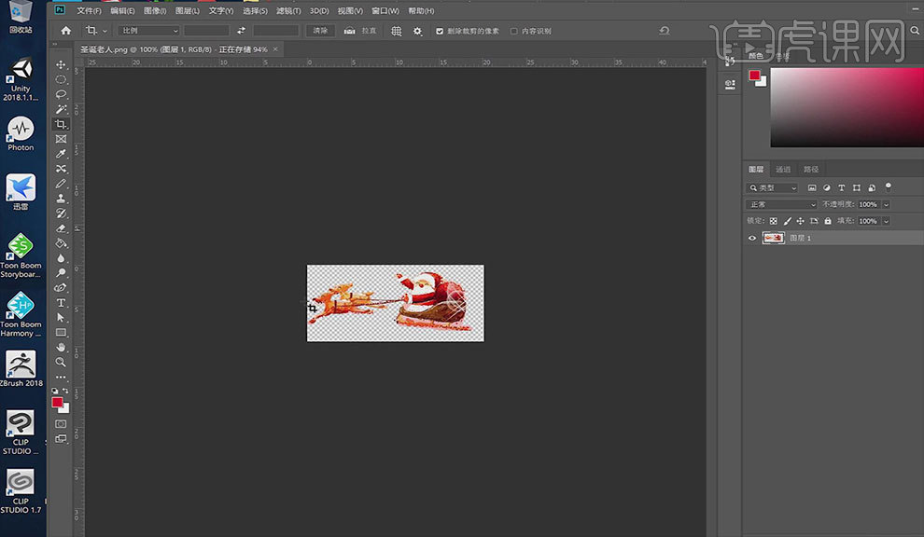Open fill slider dropdown arrow
The image size is (924, 537).
point(886,221)
